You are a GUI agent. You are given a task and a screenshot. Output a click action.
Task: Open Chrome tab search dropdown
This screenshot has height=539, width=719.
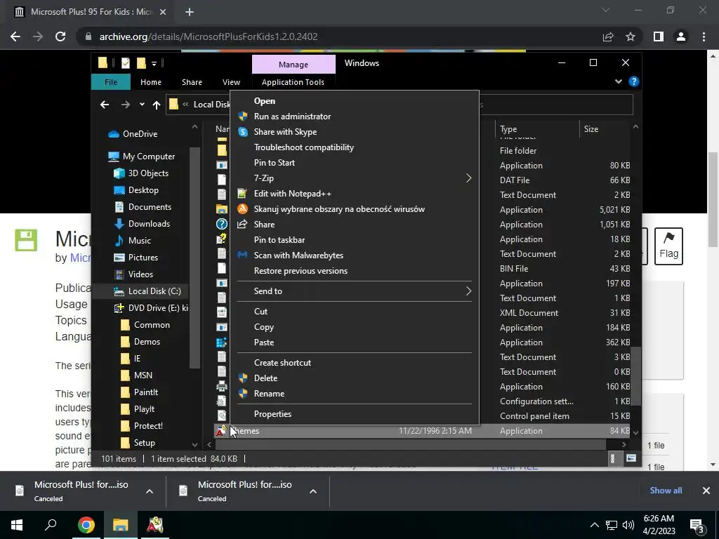pyautogui.click(x=606, y=10)
